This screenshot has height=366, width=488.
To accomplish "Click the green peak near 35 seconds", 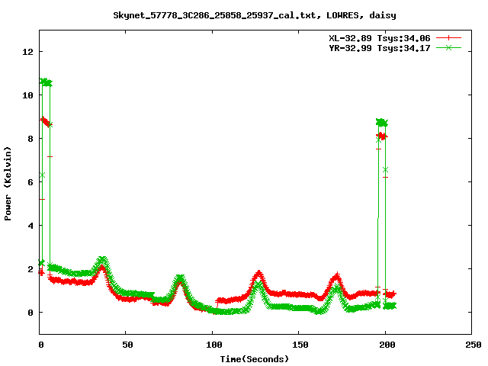I will coord(103,260).
